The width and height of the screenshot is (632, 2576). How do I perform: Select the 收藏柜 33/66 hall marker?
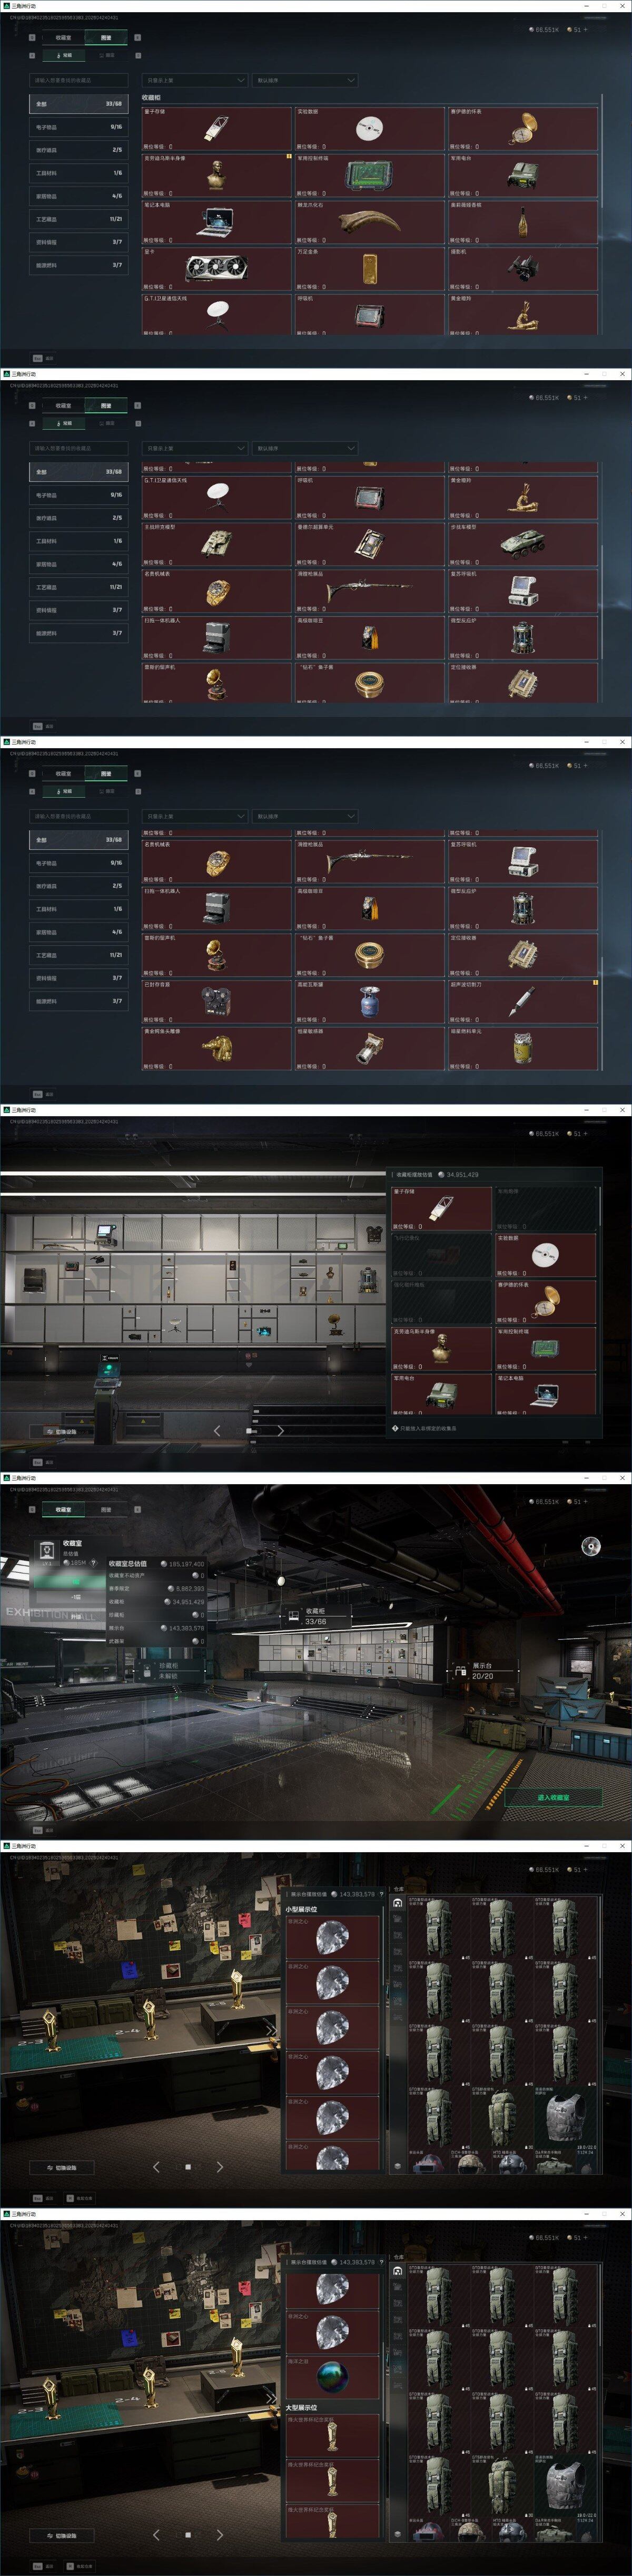pos(315,1616)
